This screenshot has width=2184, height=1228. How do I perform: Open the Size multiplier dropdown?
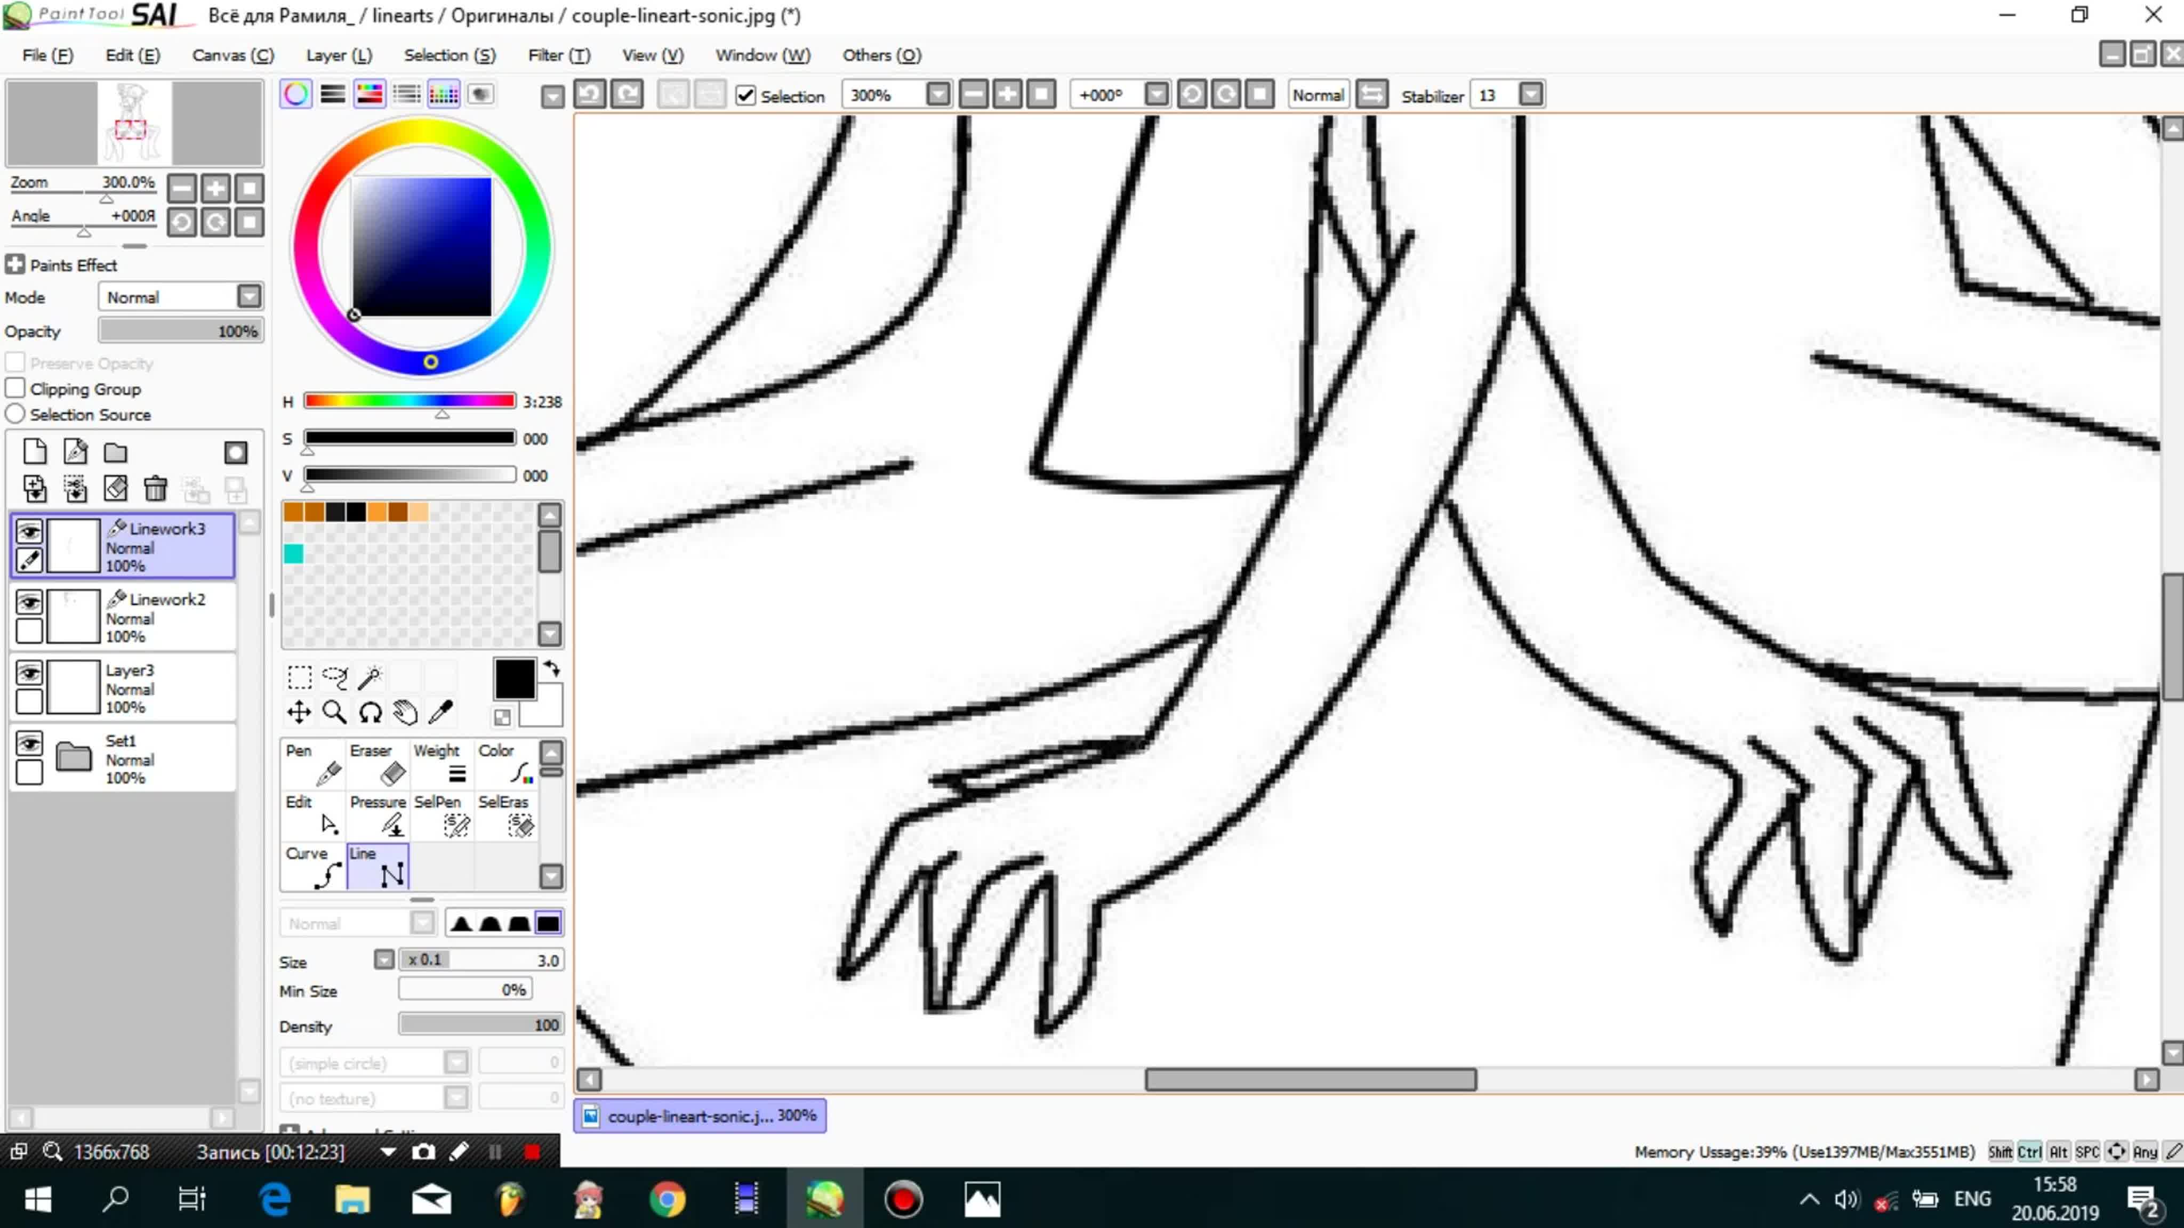coord(384,959)
